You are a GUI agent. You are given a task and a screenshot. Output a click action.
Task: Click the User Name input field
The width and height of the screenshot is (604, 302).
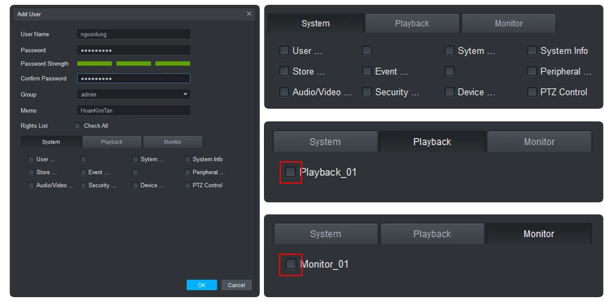coord(133,34)
